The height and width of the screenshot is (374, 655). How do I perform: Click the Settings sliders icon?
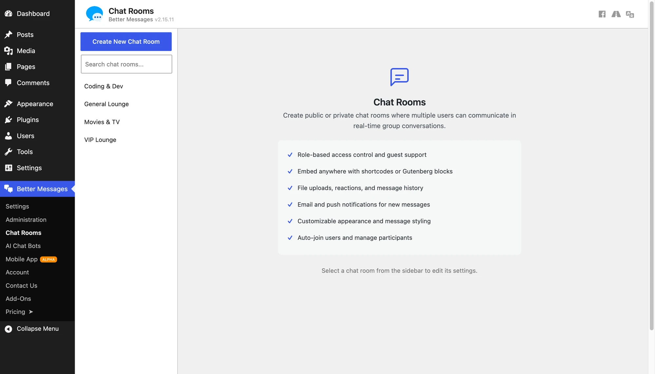point(9,168)
